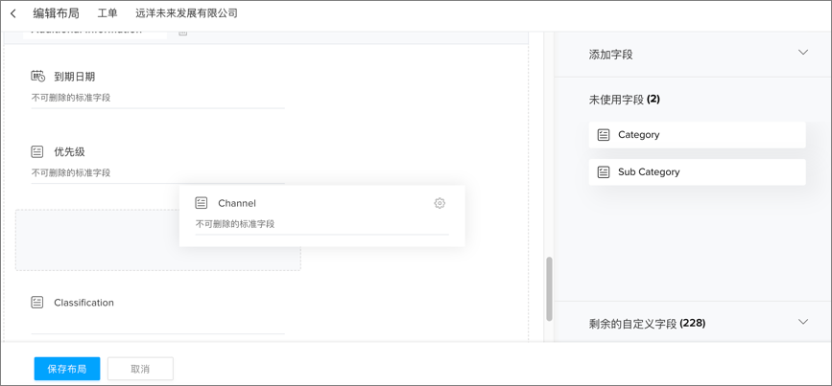Click the Category unused field icon
This screenshot has width=832, height=386.
[604, 135]
